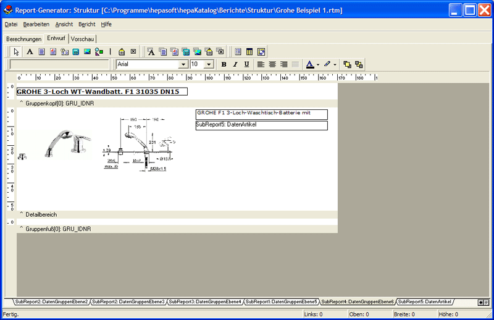Screen dimensions: 494x320
Task: Open the Hilfe menu
Action: click(106, 24)
